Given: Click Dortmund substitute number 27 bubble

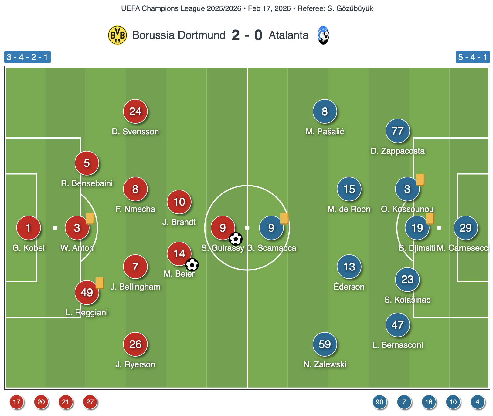Looking at the screenshot, I should [x=90, y=402].
